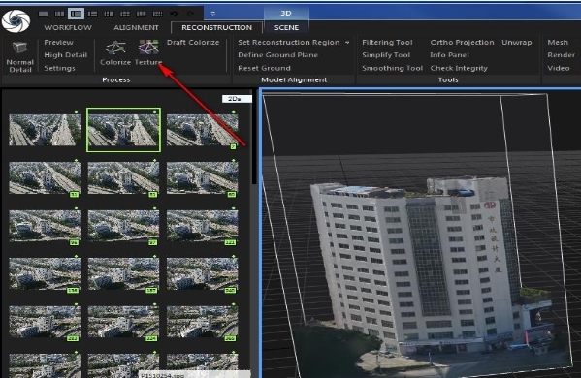Image resolution: width=581 pixels, height=378 pixels.
Task: Click the 2Ds panel vertical scrollbar
Action: pyautogui.click(x=254, y=137)
